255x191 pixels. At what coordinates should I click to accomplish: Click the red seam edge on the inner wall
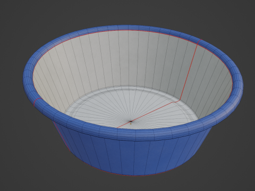click(189, 72)
